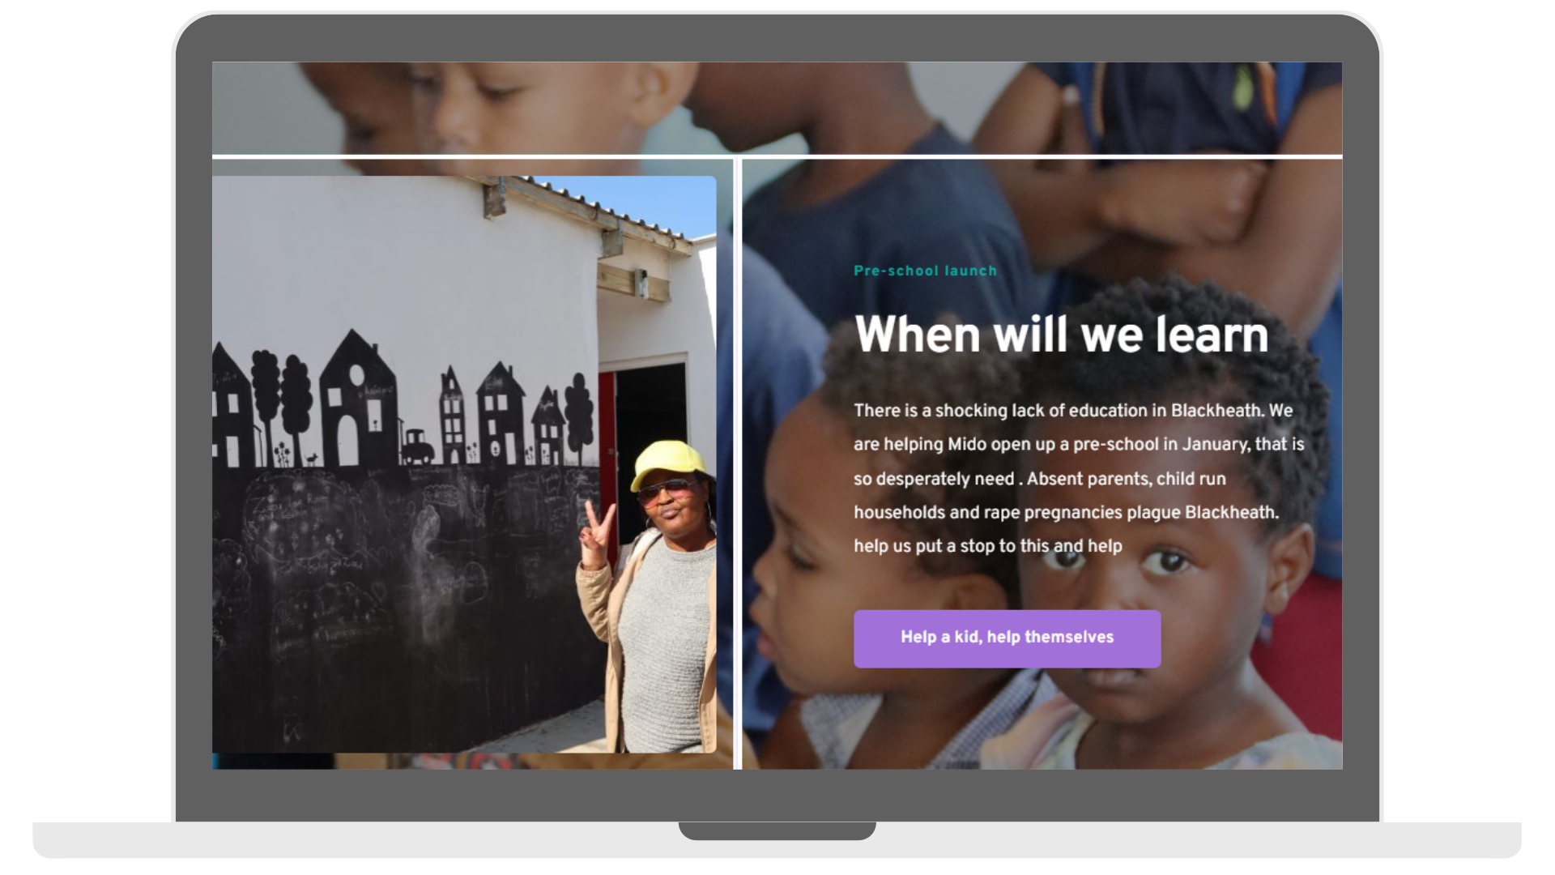Click the small black car silhouette on the mural
The width and height of the screenshot is (1555, 875).
tap(417, 447)
